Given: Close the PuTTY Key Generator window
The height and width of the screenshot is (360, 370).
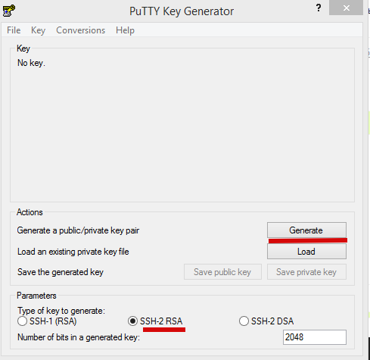Looking at the screenshot, I should pos(346,8).
